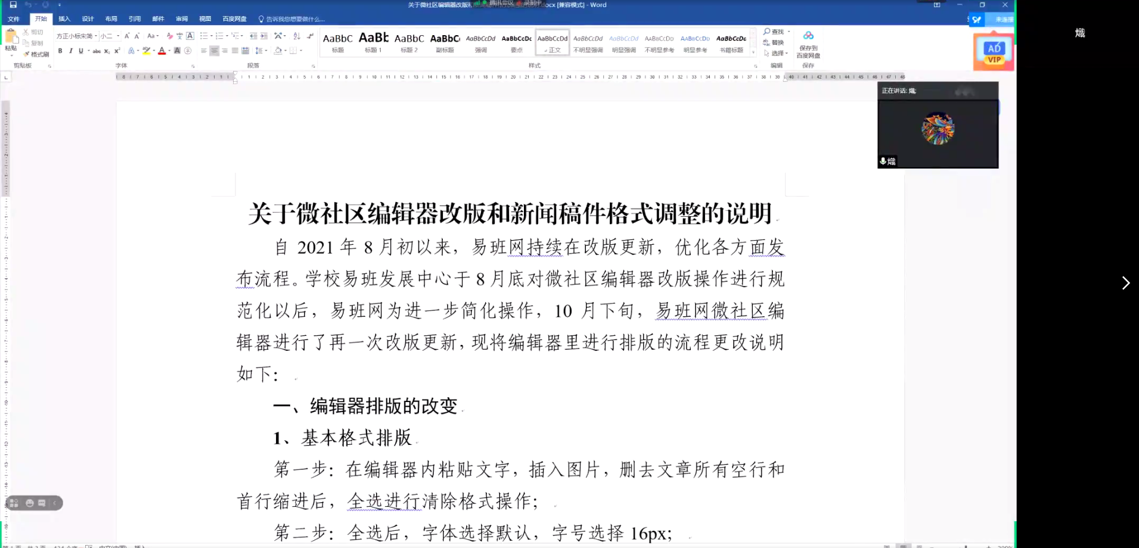Open the phonetic guide (wén) tool
Screen dimensions: 1139x548
pos(180,36)
